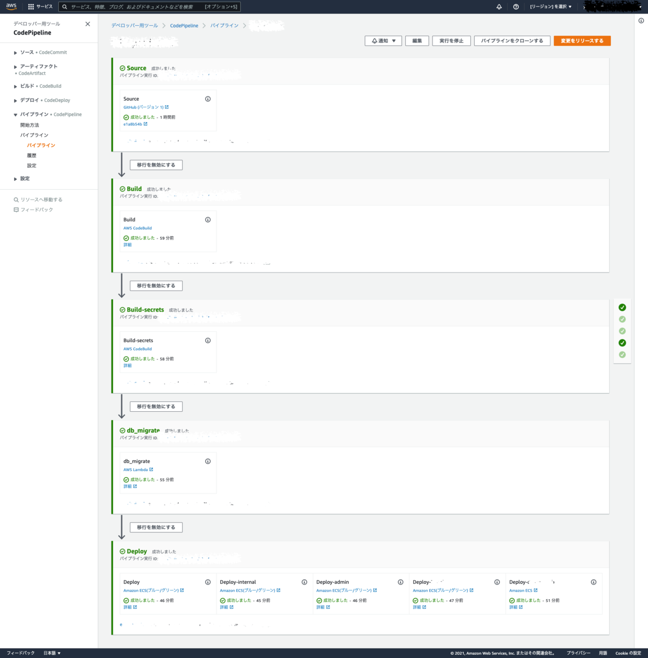Screen dimensions: 648x658
Task: Open デベロッパー用ツール breadcrumb link
Action: (x=134, y=26)
